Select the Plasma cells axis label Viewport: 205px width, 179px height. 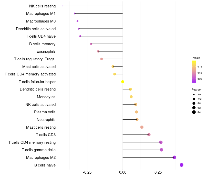tap(45, 112)
